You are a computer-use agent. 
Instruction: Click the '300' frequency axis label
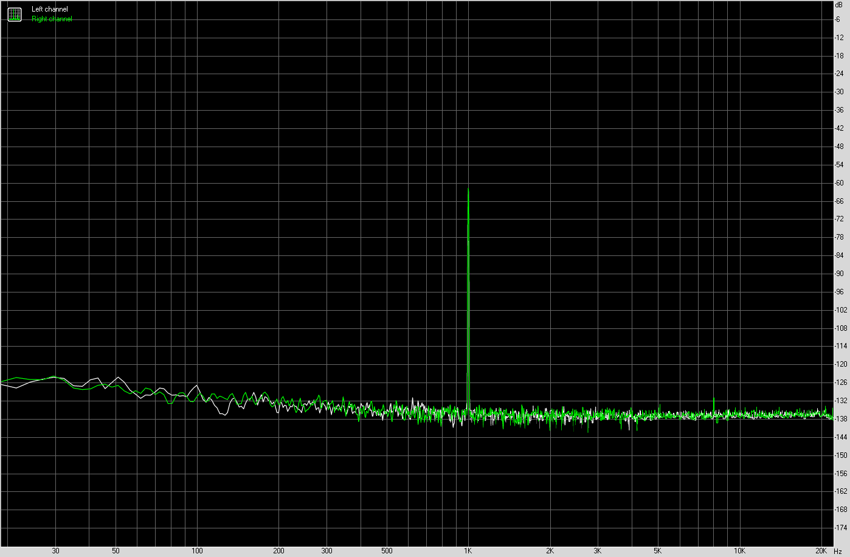[327, 551]
